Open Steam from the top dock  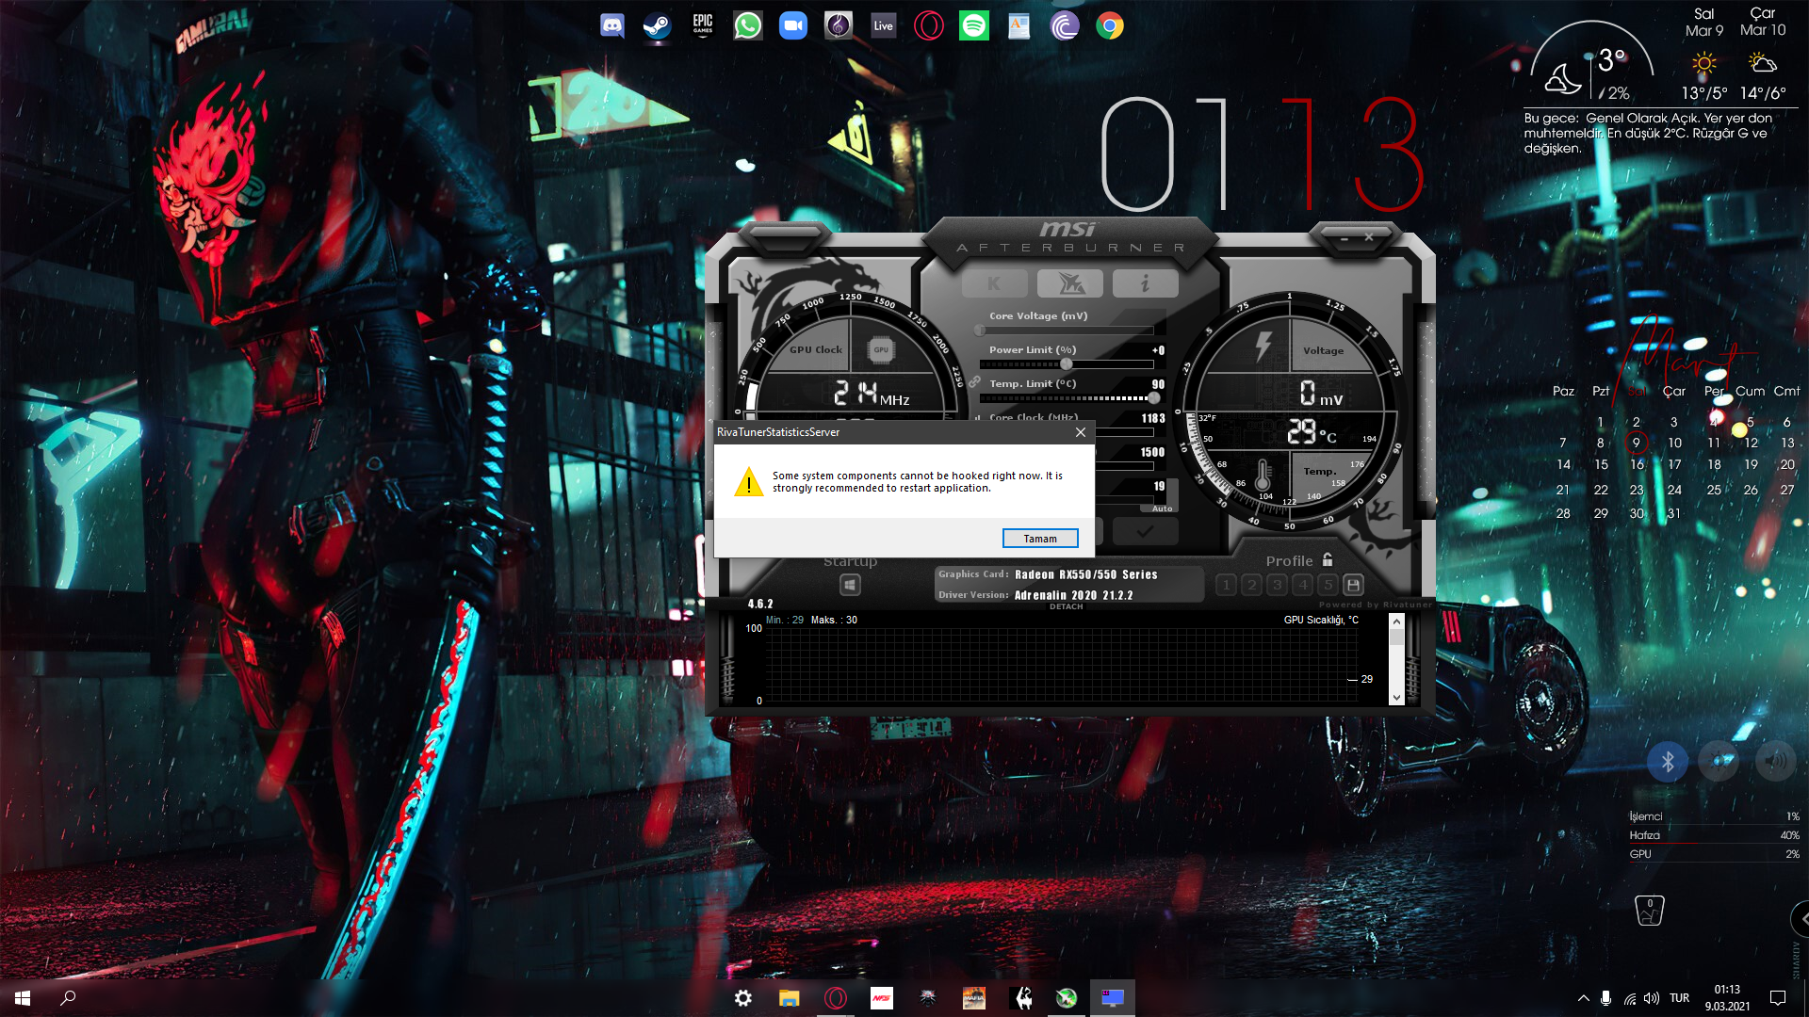pos(657,25)
